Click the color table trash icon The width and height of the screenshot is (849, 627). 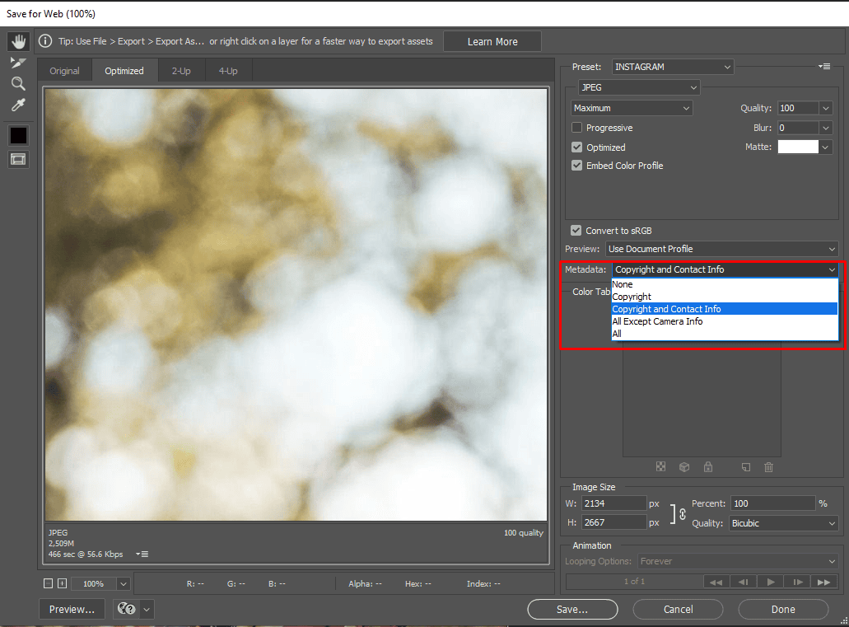coord(768,467)
